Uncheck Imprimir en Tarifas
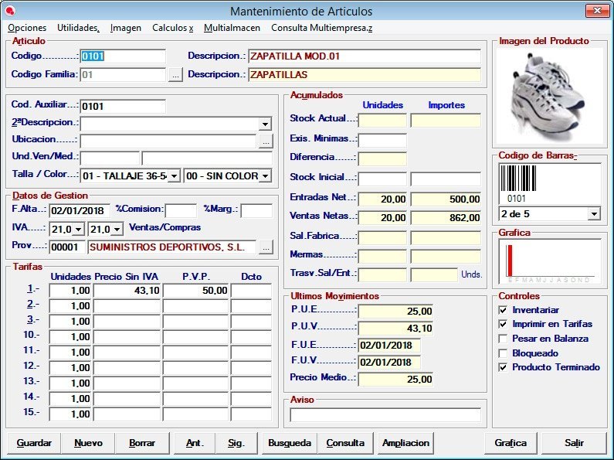The width and height of the screenshot is (614, 460). point(504,325)
